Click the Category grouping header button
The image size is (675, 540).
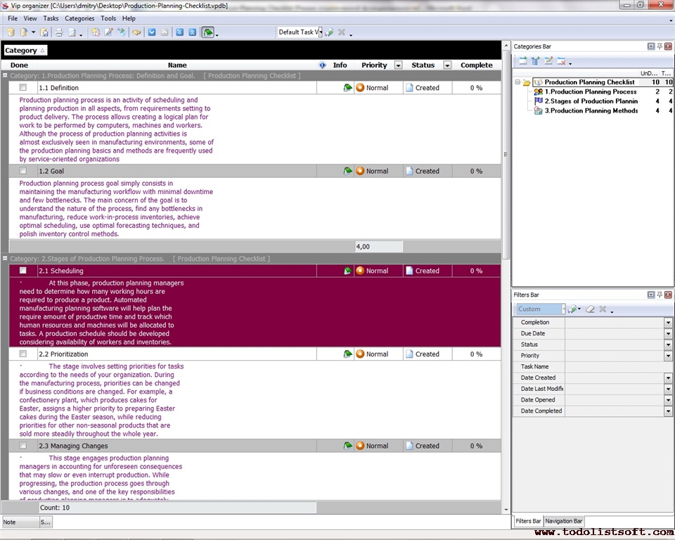[x=25, y=51]
